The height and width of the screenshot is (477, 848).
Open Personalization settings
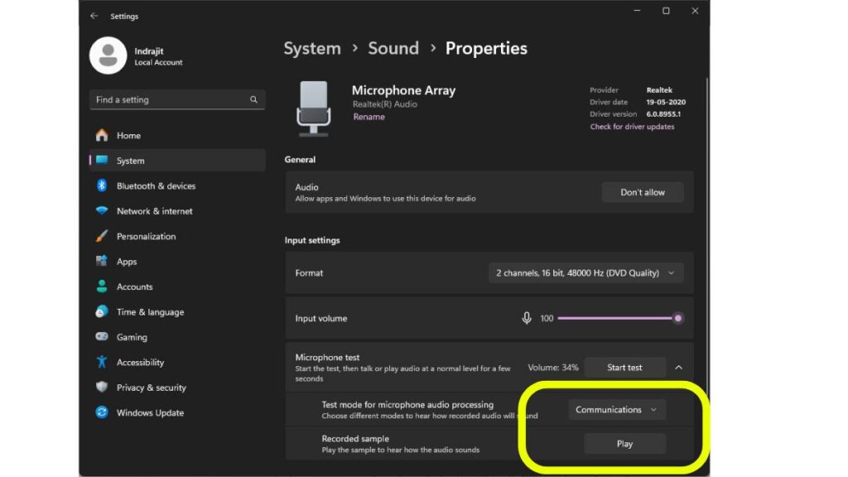(147, 236)
